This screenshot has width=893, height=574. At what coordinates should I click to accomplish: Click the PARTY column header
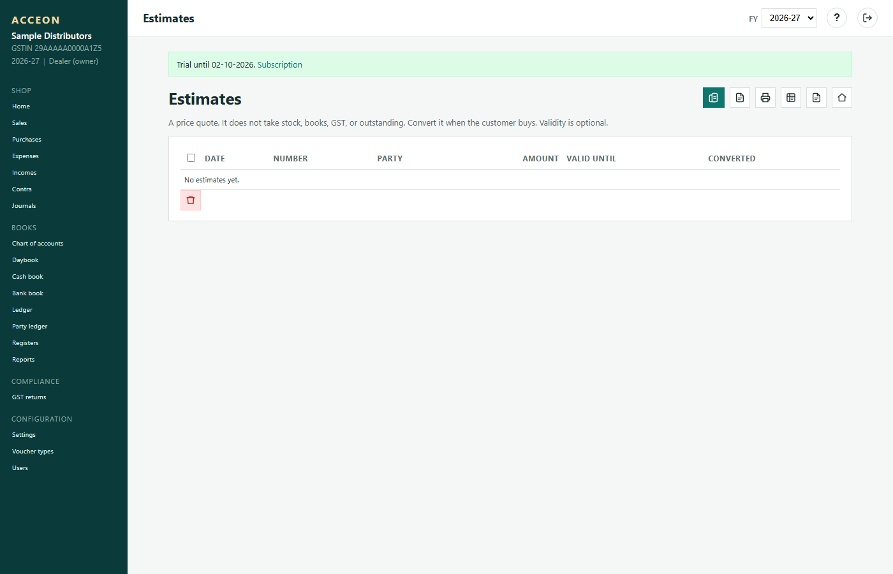[390, 159]
